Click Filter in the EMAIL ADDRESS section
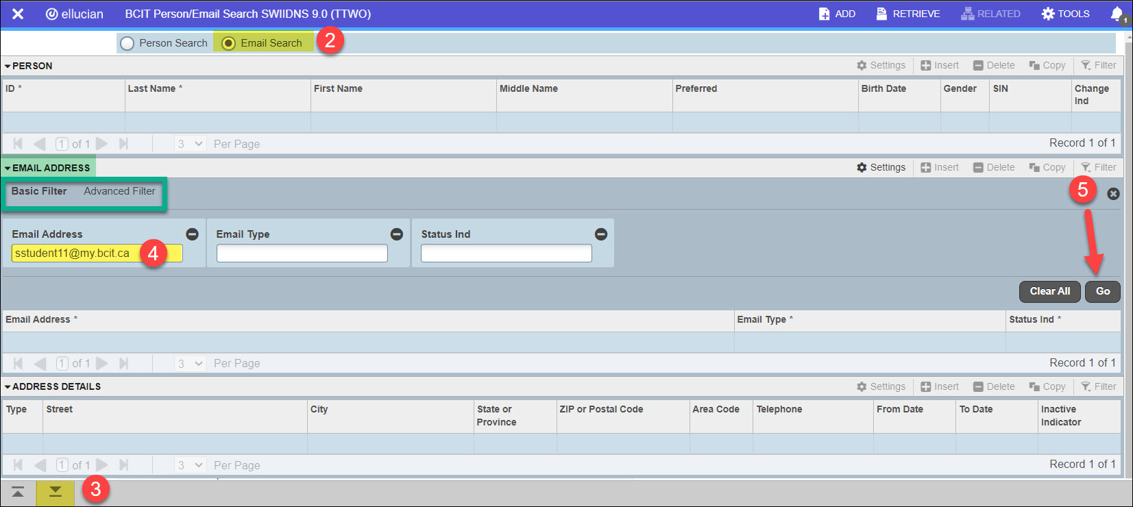 pos(1098,167)
